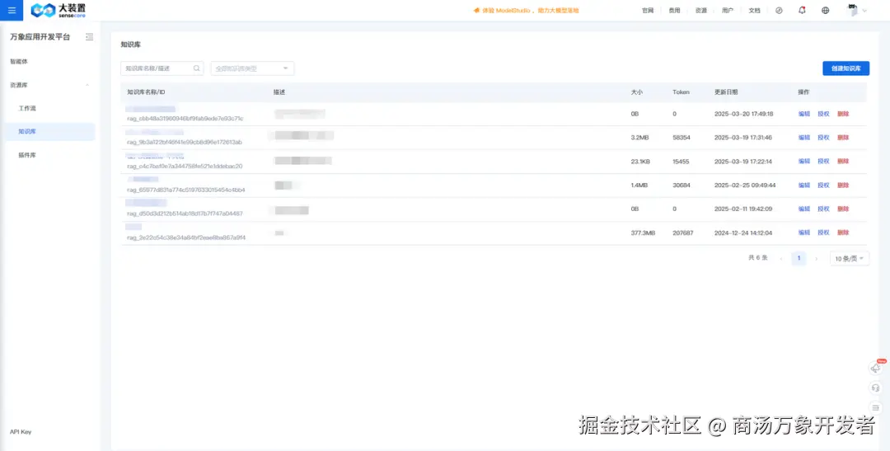Delete the 3.2MB knowledge base row
This screenshot has height=451, width=890.
pyautogui.click(x=843, y=138)
